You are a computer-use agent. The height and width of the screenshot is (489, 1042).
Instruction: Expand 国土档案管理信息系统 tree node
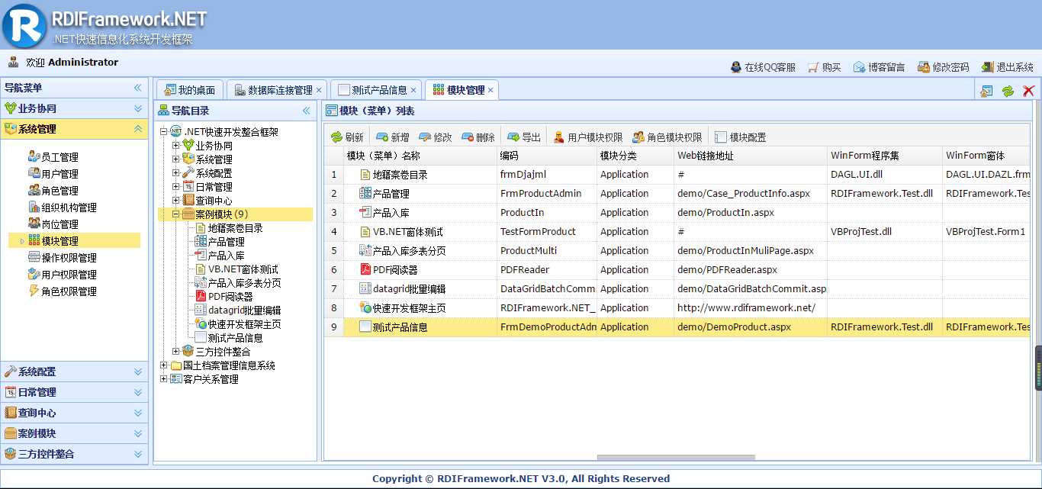164,365
